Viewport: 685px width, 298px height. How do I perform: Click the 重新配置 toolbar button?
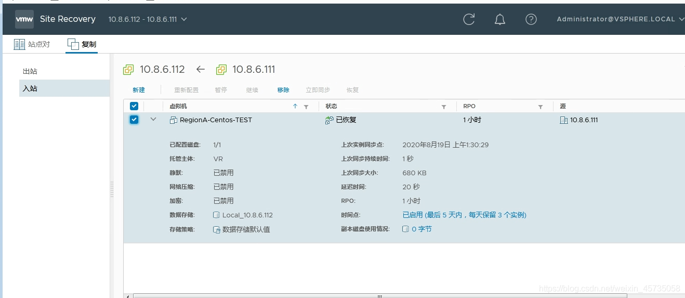[186, 90]
